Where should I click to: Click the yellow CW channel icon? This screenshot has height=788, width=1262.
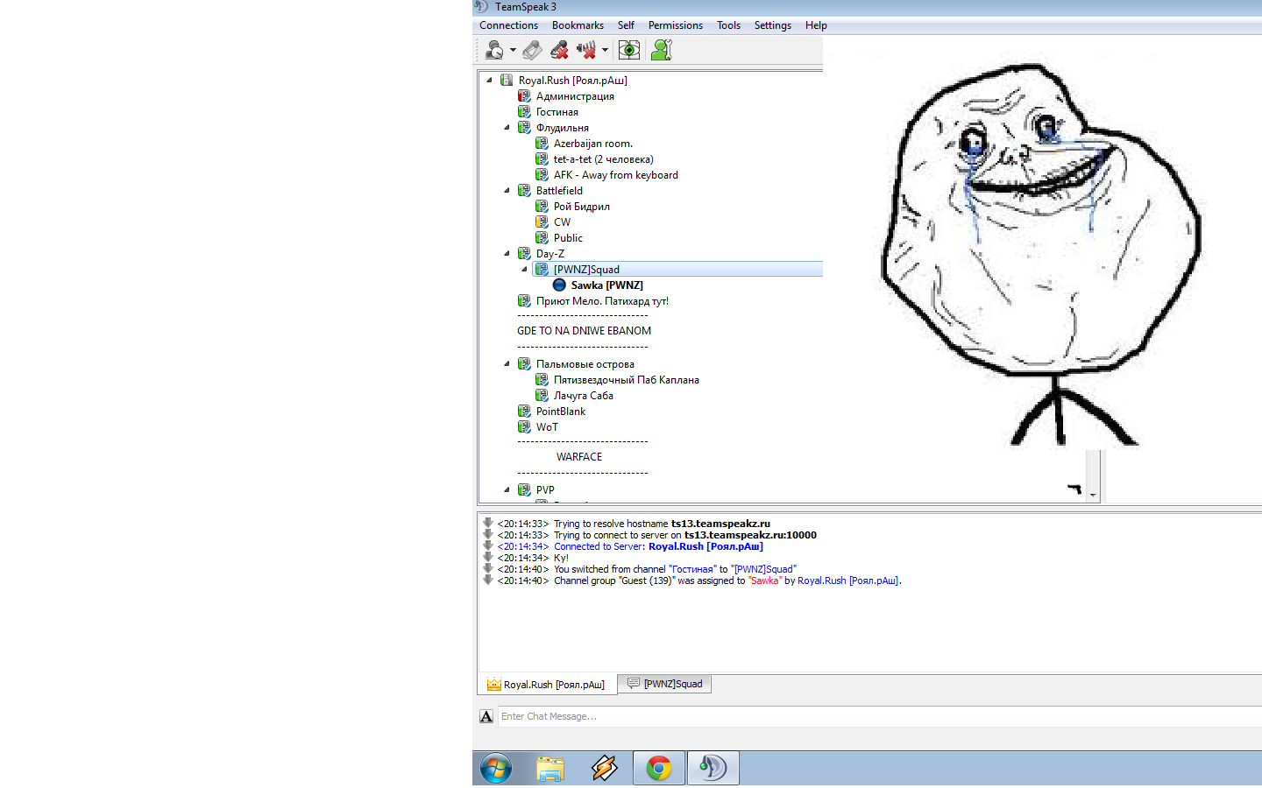[x=542, y=222]
